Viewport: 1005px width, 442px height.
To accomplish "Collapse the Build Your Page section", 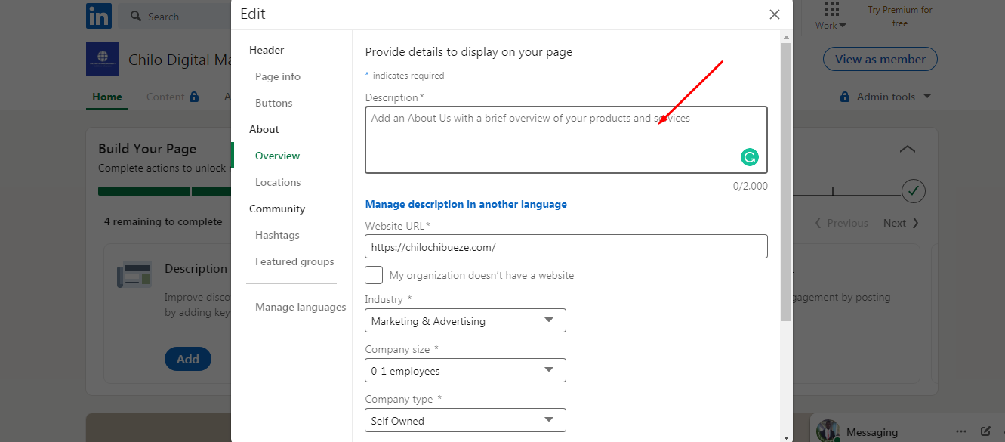I will pyautogui.click(x=908, y=149).
